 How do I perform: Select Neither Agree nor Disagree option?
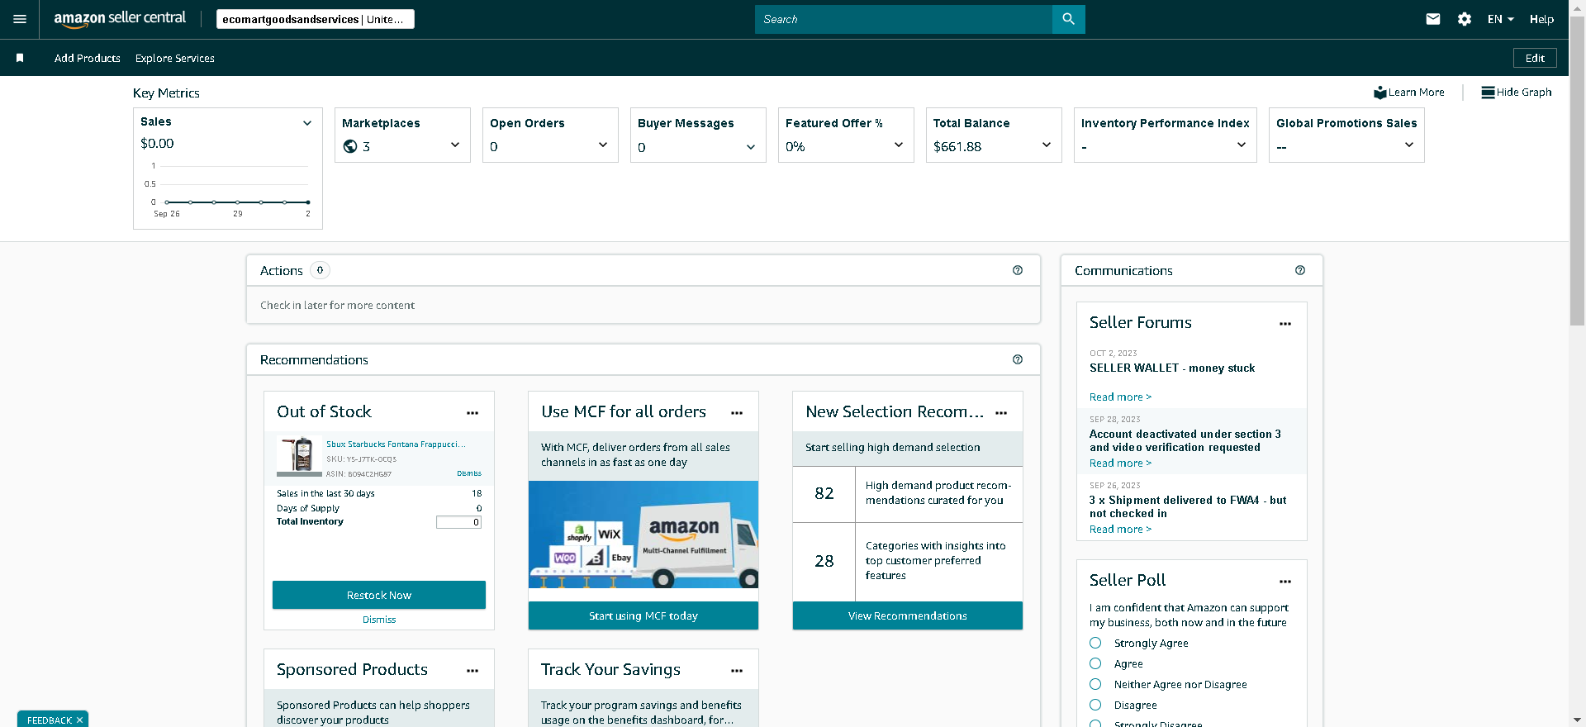coord(1095,684)
